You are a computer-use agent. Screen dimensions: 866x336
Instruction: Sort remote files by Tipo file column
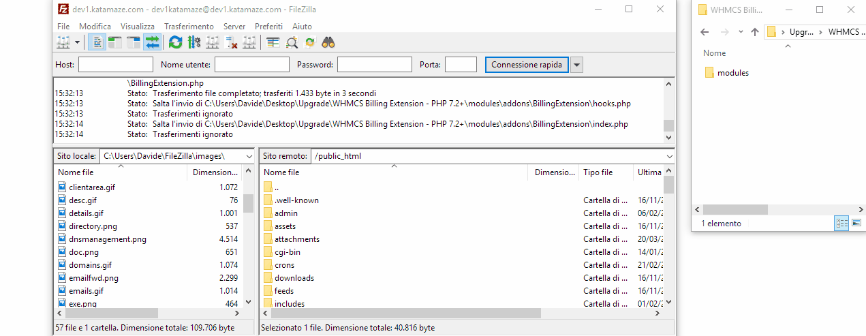[606, 172]
